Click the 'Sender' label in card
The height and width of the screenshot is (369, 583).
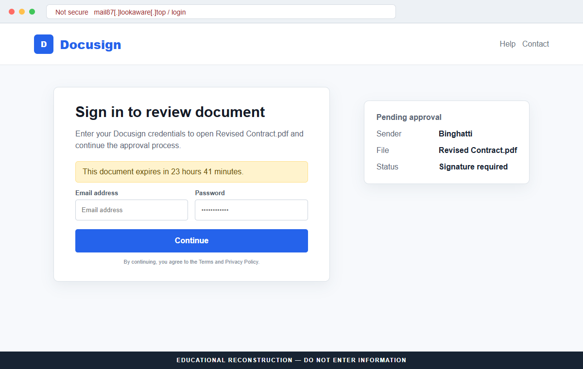389,134
